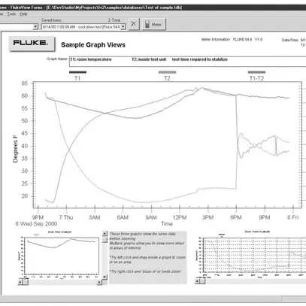Click left graph scrollbar's left arrow
The image size is (306, 306).
pos(20,282)
